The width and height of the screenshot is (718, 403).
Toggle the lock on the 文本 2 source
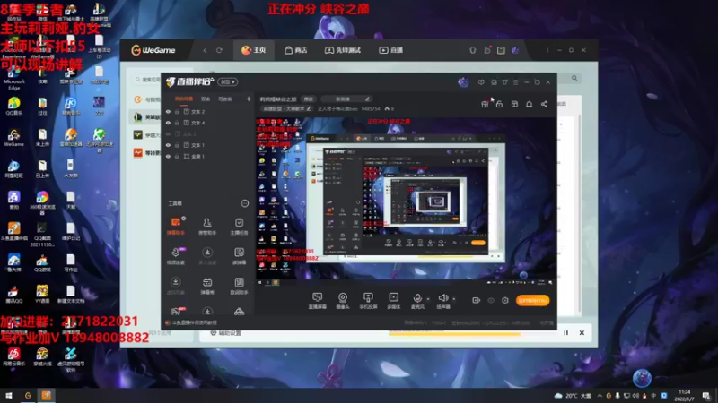[177, 111]
